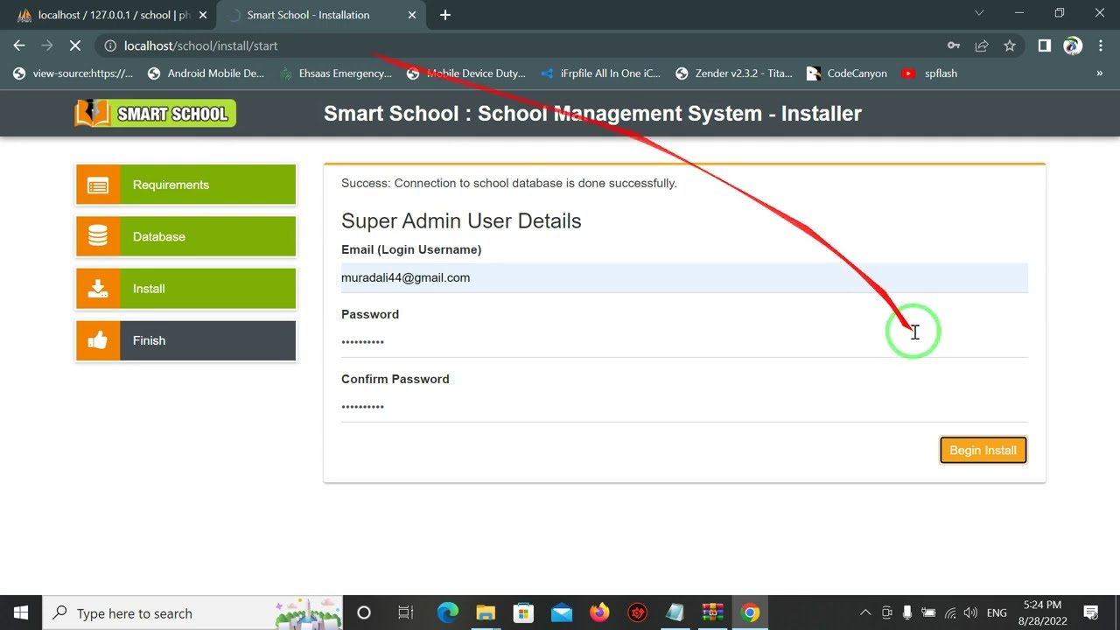Open Zender v2.3.2 bookmark
The width and height of the screenshot is (1120, 630).
pyautogui.click(x=734, y=73)
